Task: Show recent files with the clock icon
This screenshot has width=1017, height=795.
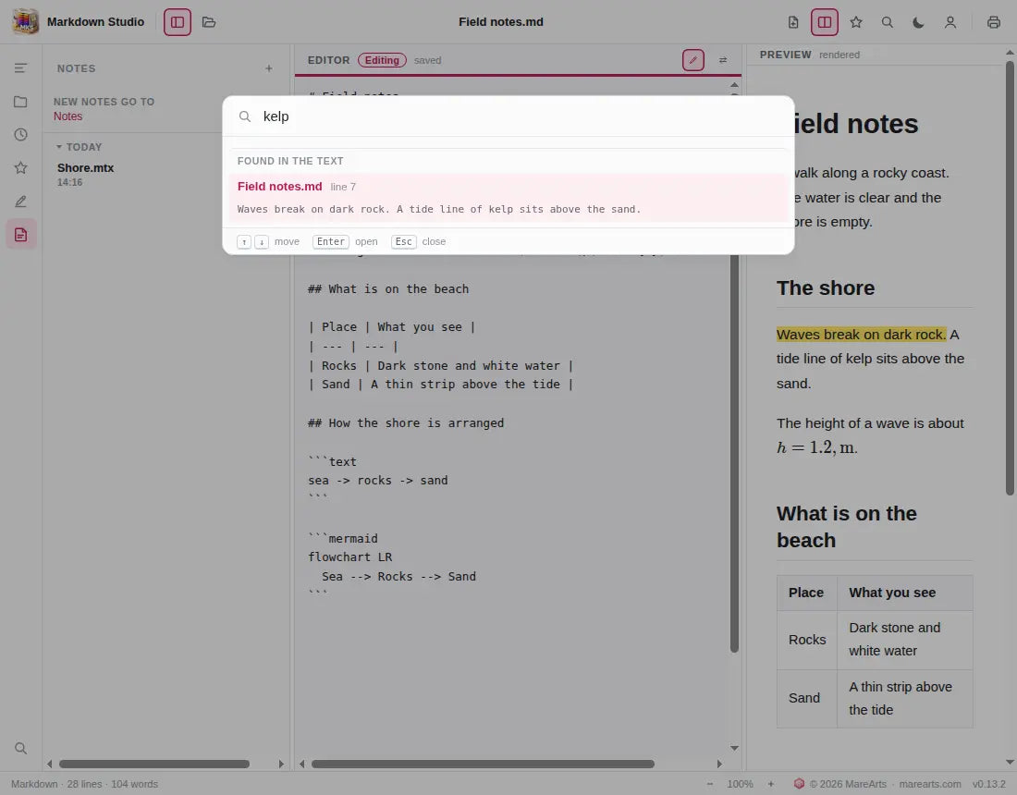Action: (x=20, y=134)
